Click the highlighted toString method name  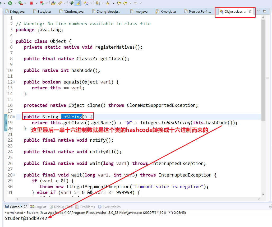click(x=71, y=117)
